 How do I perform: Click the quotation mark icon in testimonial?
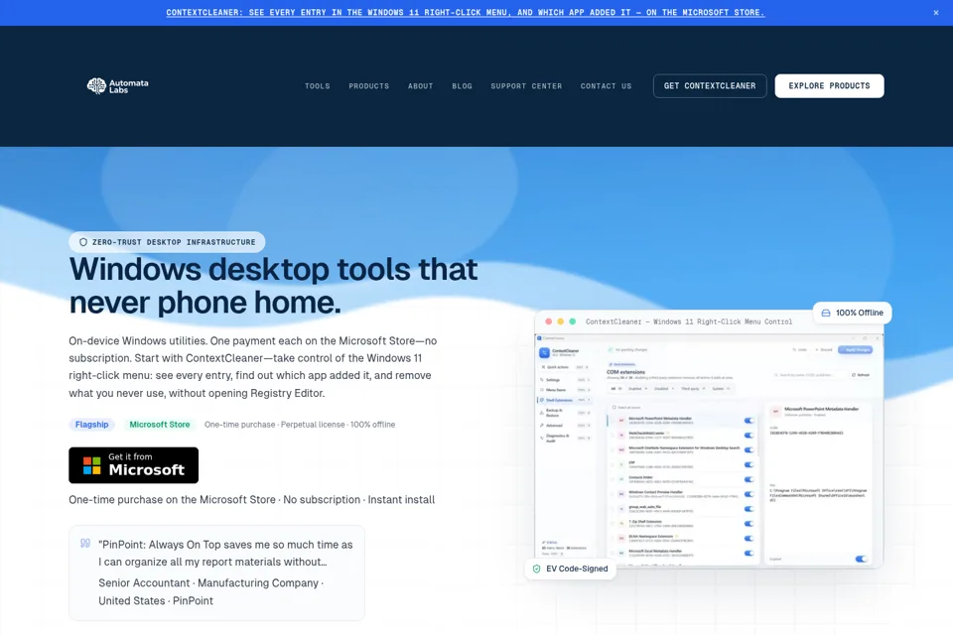pos(85,544)
